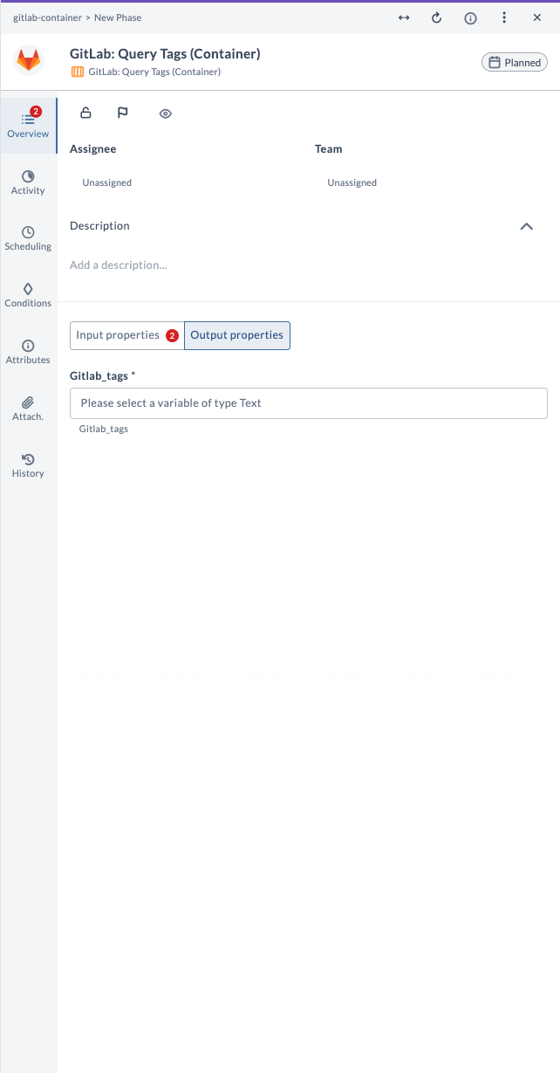Click the Planned status badge
The height and width of the screenshot is (1073, 560).
[x=515, y=62]
